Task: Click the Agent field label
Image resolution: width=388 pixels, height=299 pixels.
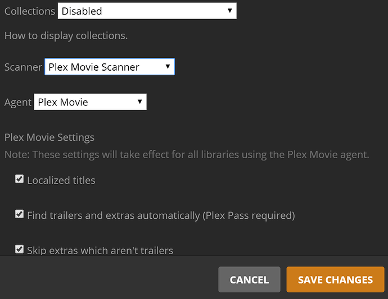Action: pyautogui.click(x=18, y=103)
